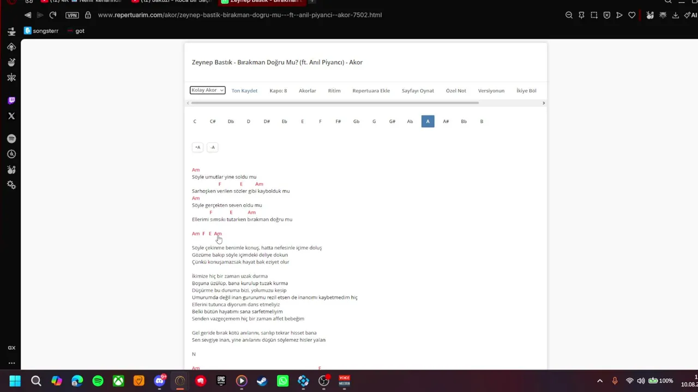Show hidden system tray icons
Image resolution: width=698 pixels, height=392 pixels.
(600, 381)
